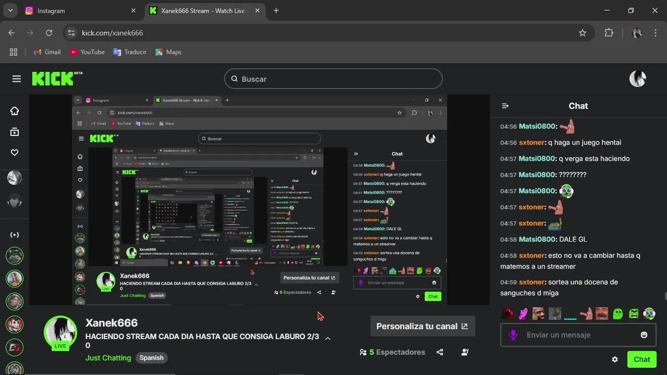Expand the tab search dropdown arrow
Viewport: 667px width, 375px height.
click(x=10, y=10)
